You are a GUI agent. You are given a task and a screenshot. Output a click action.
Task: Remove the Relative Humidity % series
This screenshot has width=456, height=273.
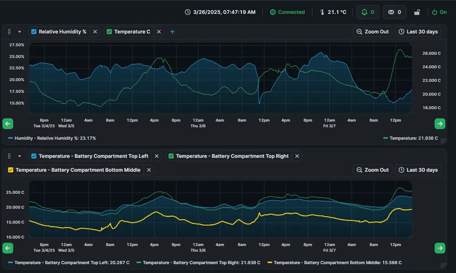pos(95,32)
